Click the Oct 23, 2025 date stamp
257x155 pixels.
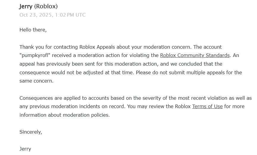[36, 15]
